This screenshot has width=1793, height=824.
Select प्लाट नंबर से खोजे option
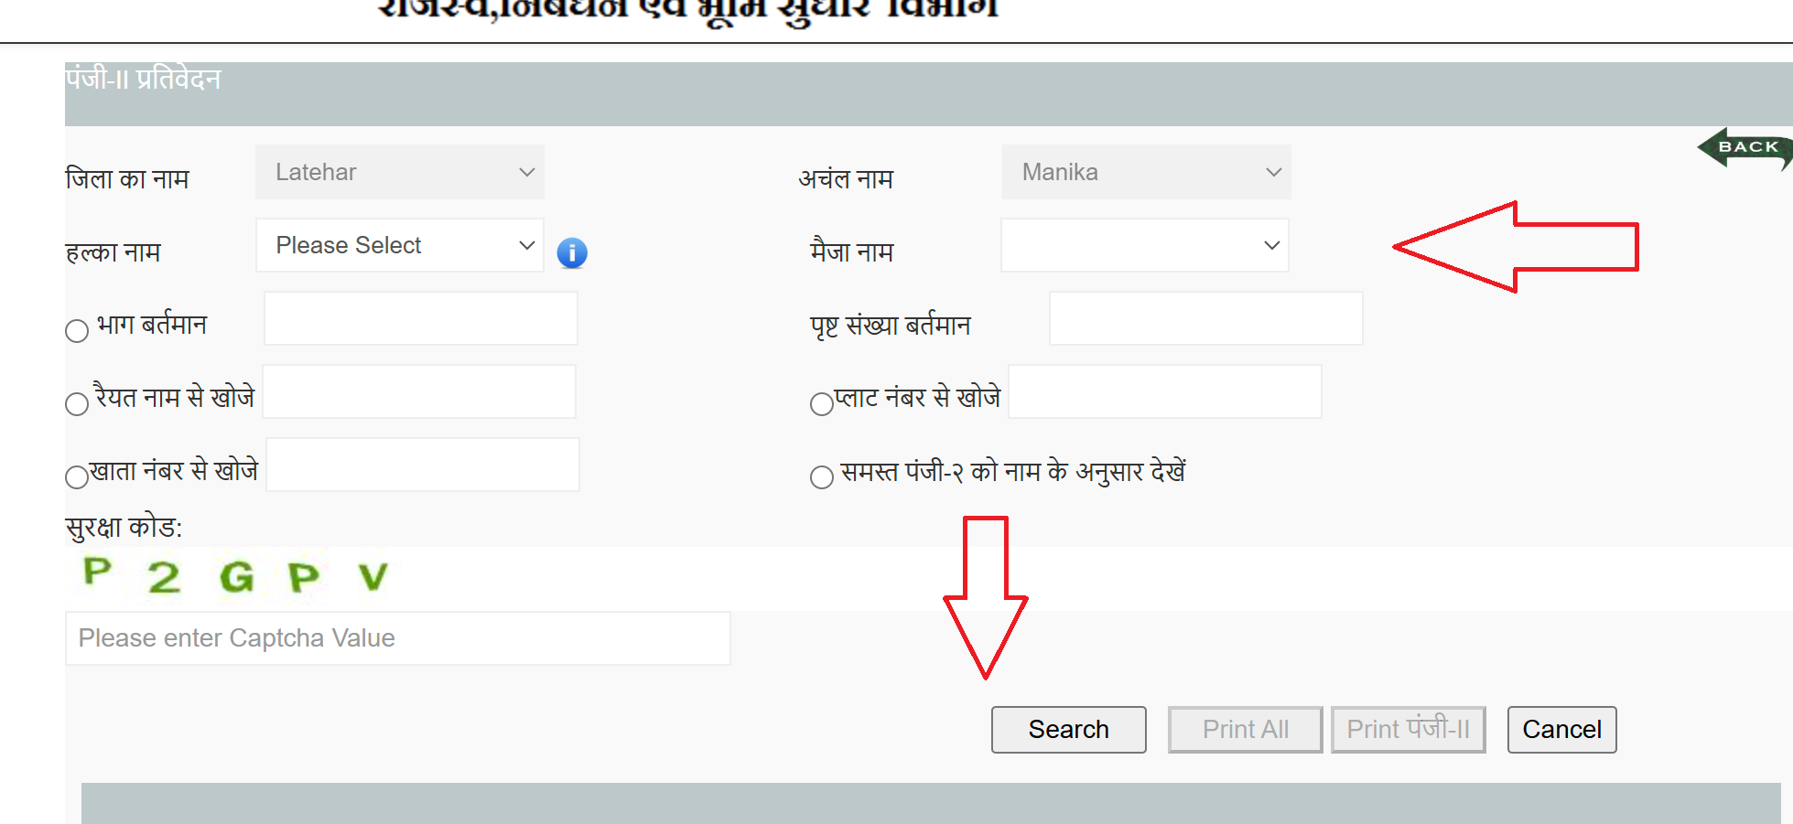click(821, 403)
